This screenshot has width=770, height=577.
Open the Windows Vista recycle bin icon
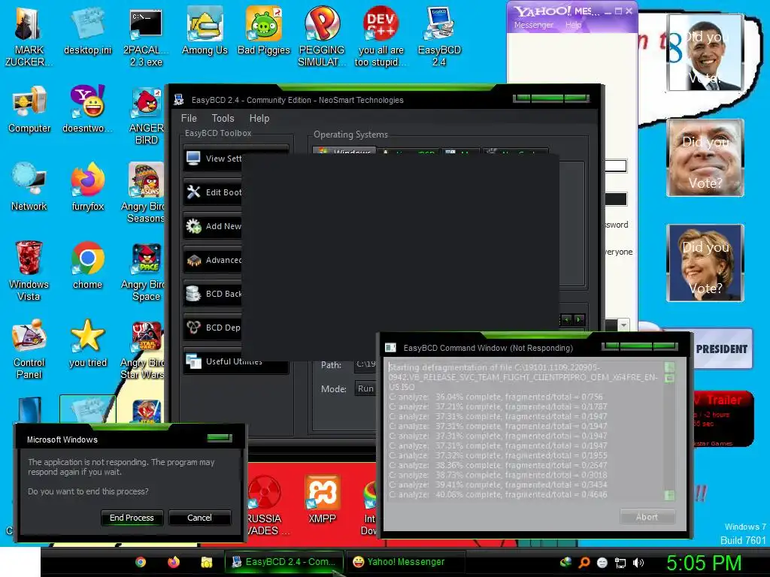[x=29, y=270]
